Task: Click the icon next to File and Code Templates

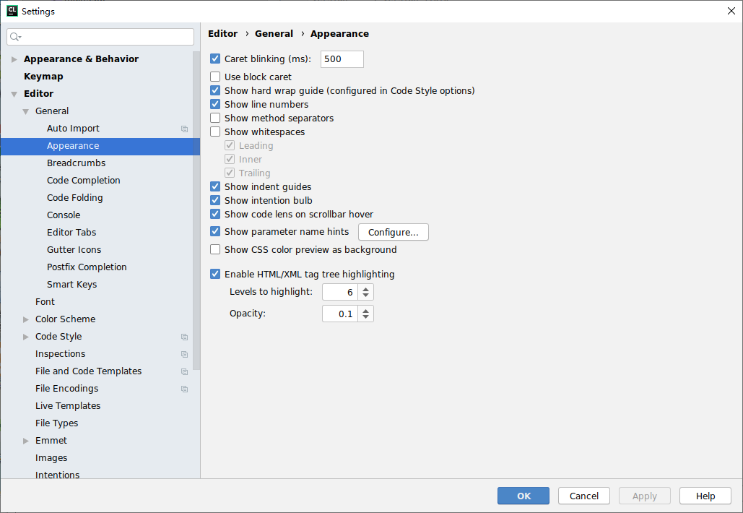Action: click(x=184, y=371)
